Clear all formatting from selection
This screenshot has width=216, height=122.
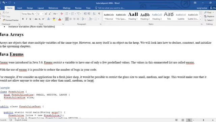coord(61,14)
